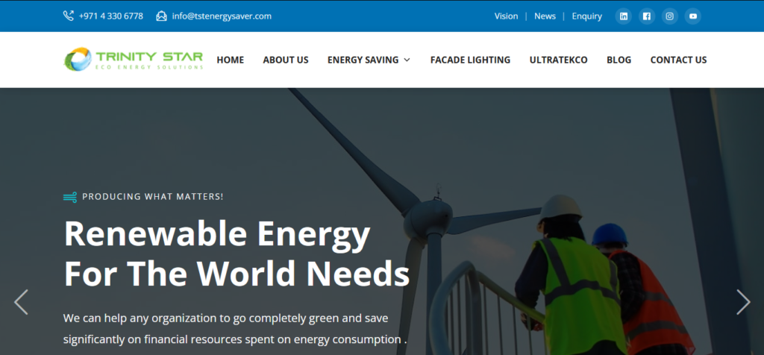764x355 pixels.
Task: Click the email envelope icon
Action: 161,16
